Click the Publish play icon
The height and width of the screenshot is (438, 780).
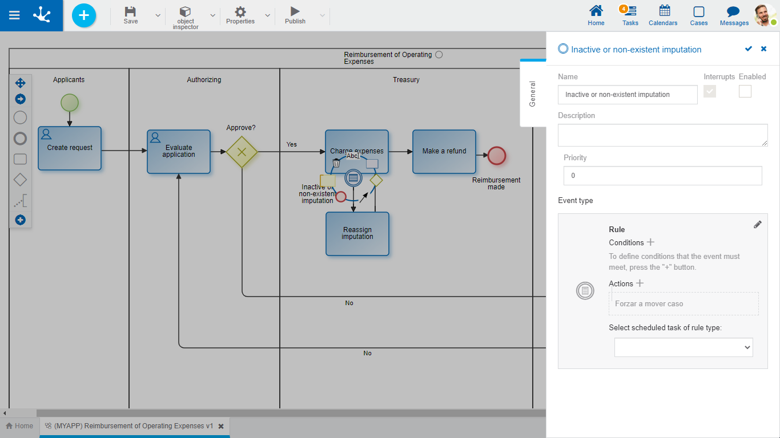[295, 12]
